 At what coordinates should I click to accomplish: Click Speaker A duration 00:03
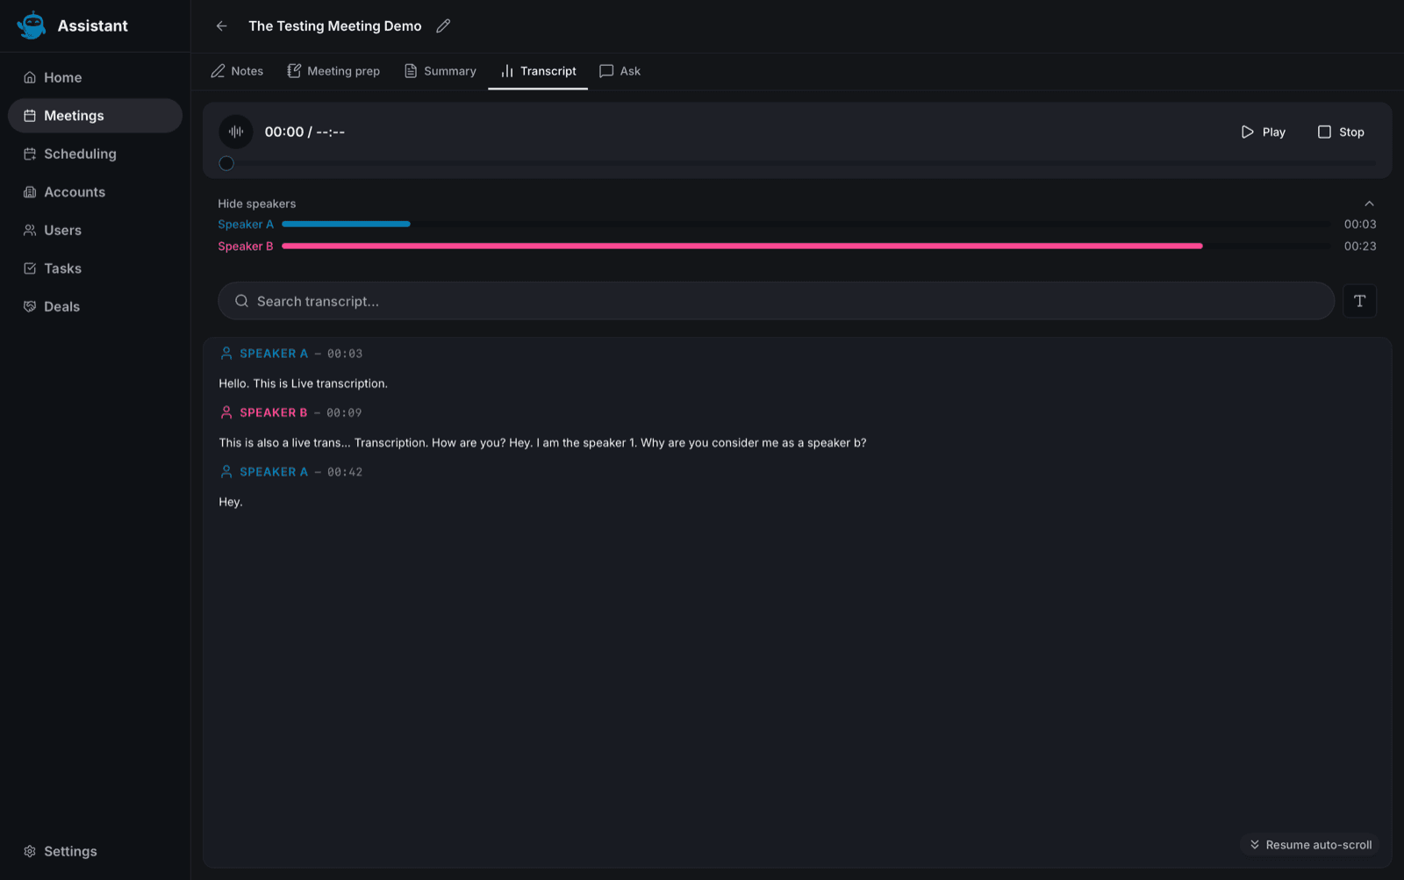point(1360,225)
